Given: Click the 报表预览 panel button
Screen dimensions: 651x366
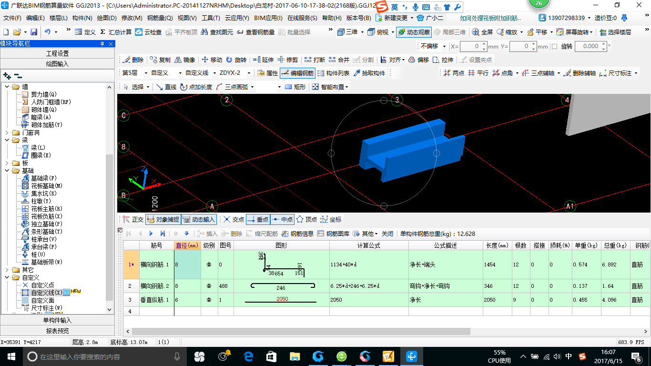Looking at the screenshot, I should coord(57,331).
